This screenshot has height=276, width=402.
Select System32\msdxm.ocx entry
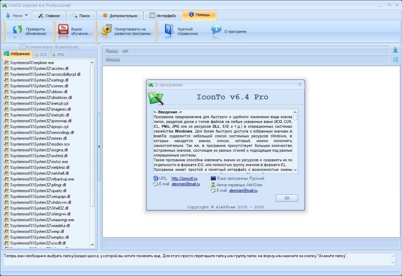tap(40, 144)
